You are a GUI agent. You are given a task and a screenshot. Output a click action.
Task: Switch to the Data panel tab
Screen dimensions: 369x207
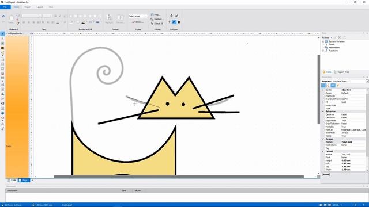(327, 72)
